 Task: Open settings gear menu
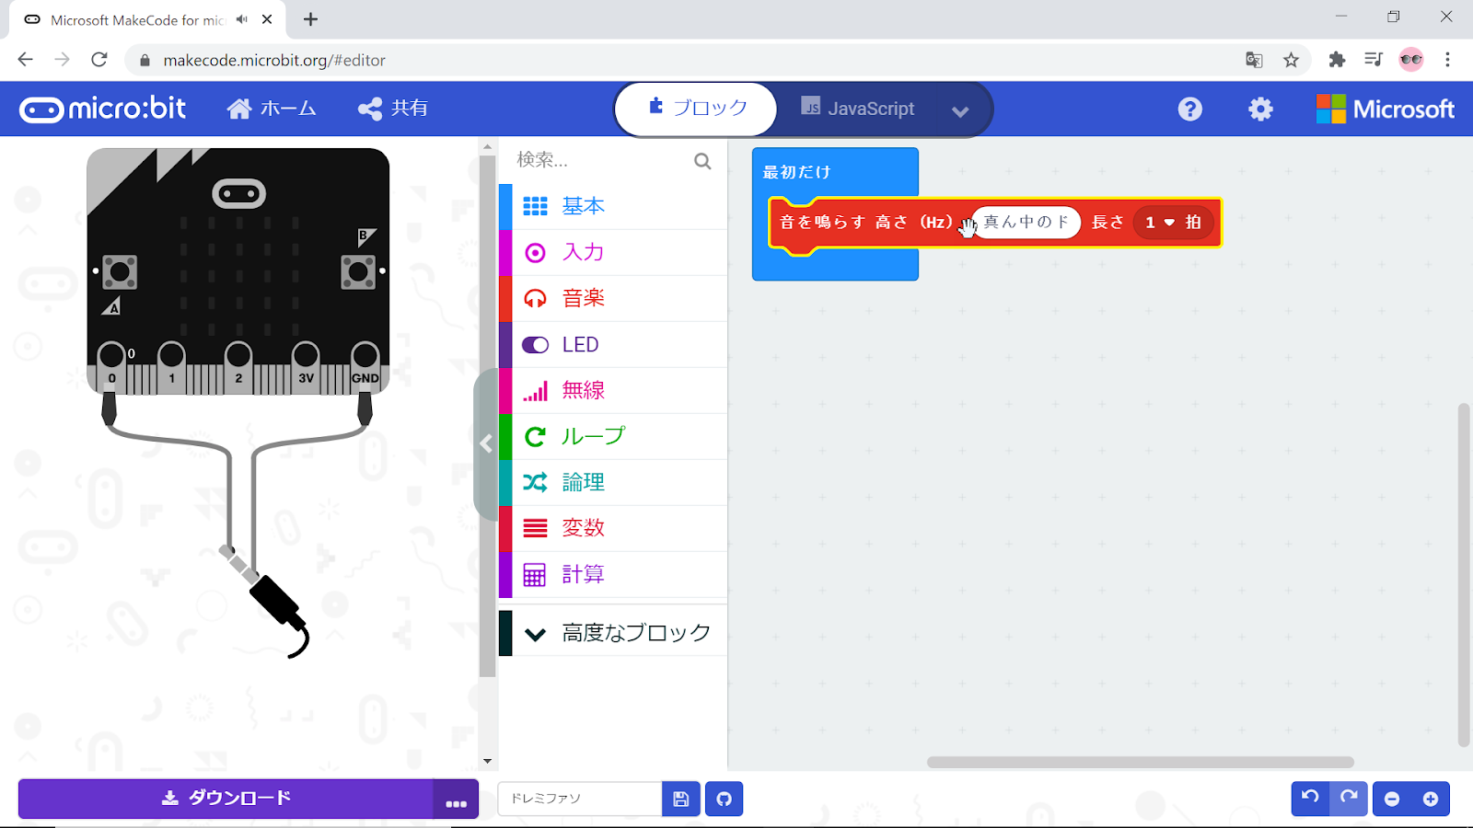[x=1260, y=109]
